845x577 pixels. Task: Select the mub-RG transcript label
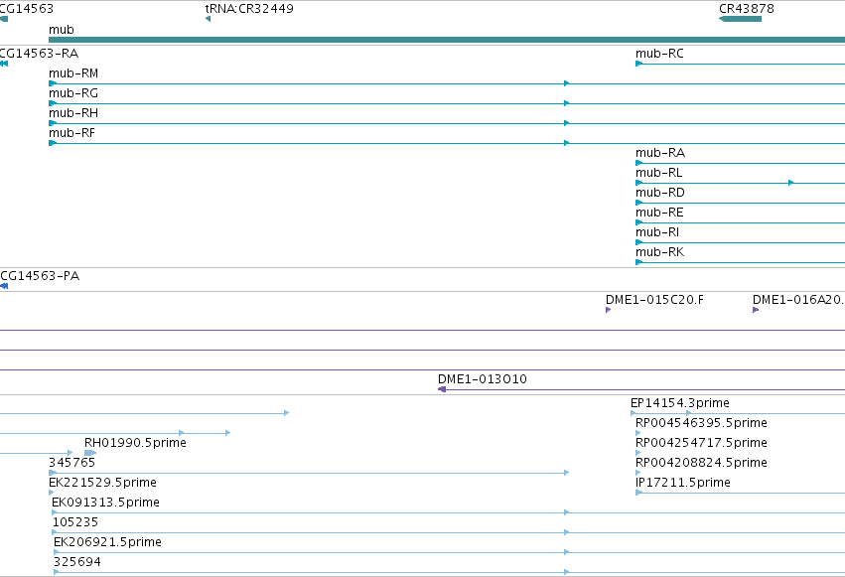click(x=73, y=93)
